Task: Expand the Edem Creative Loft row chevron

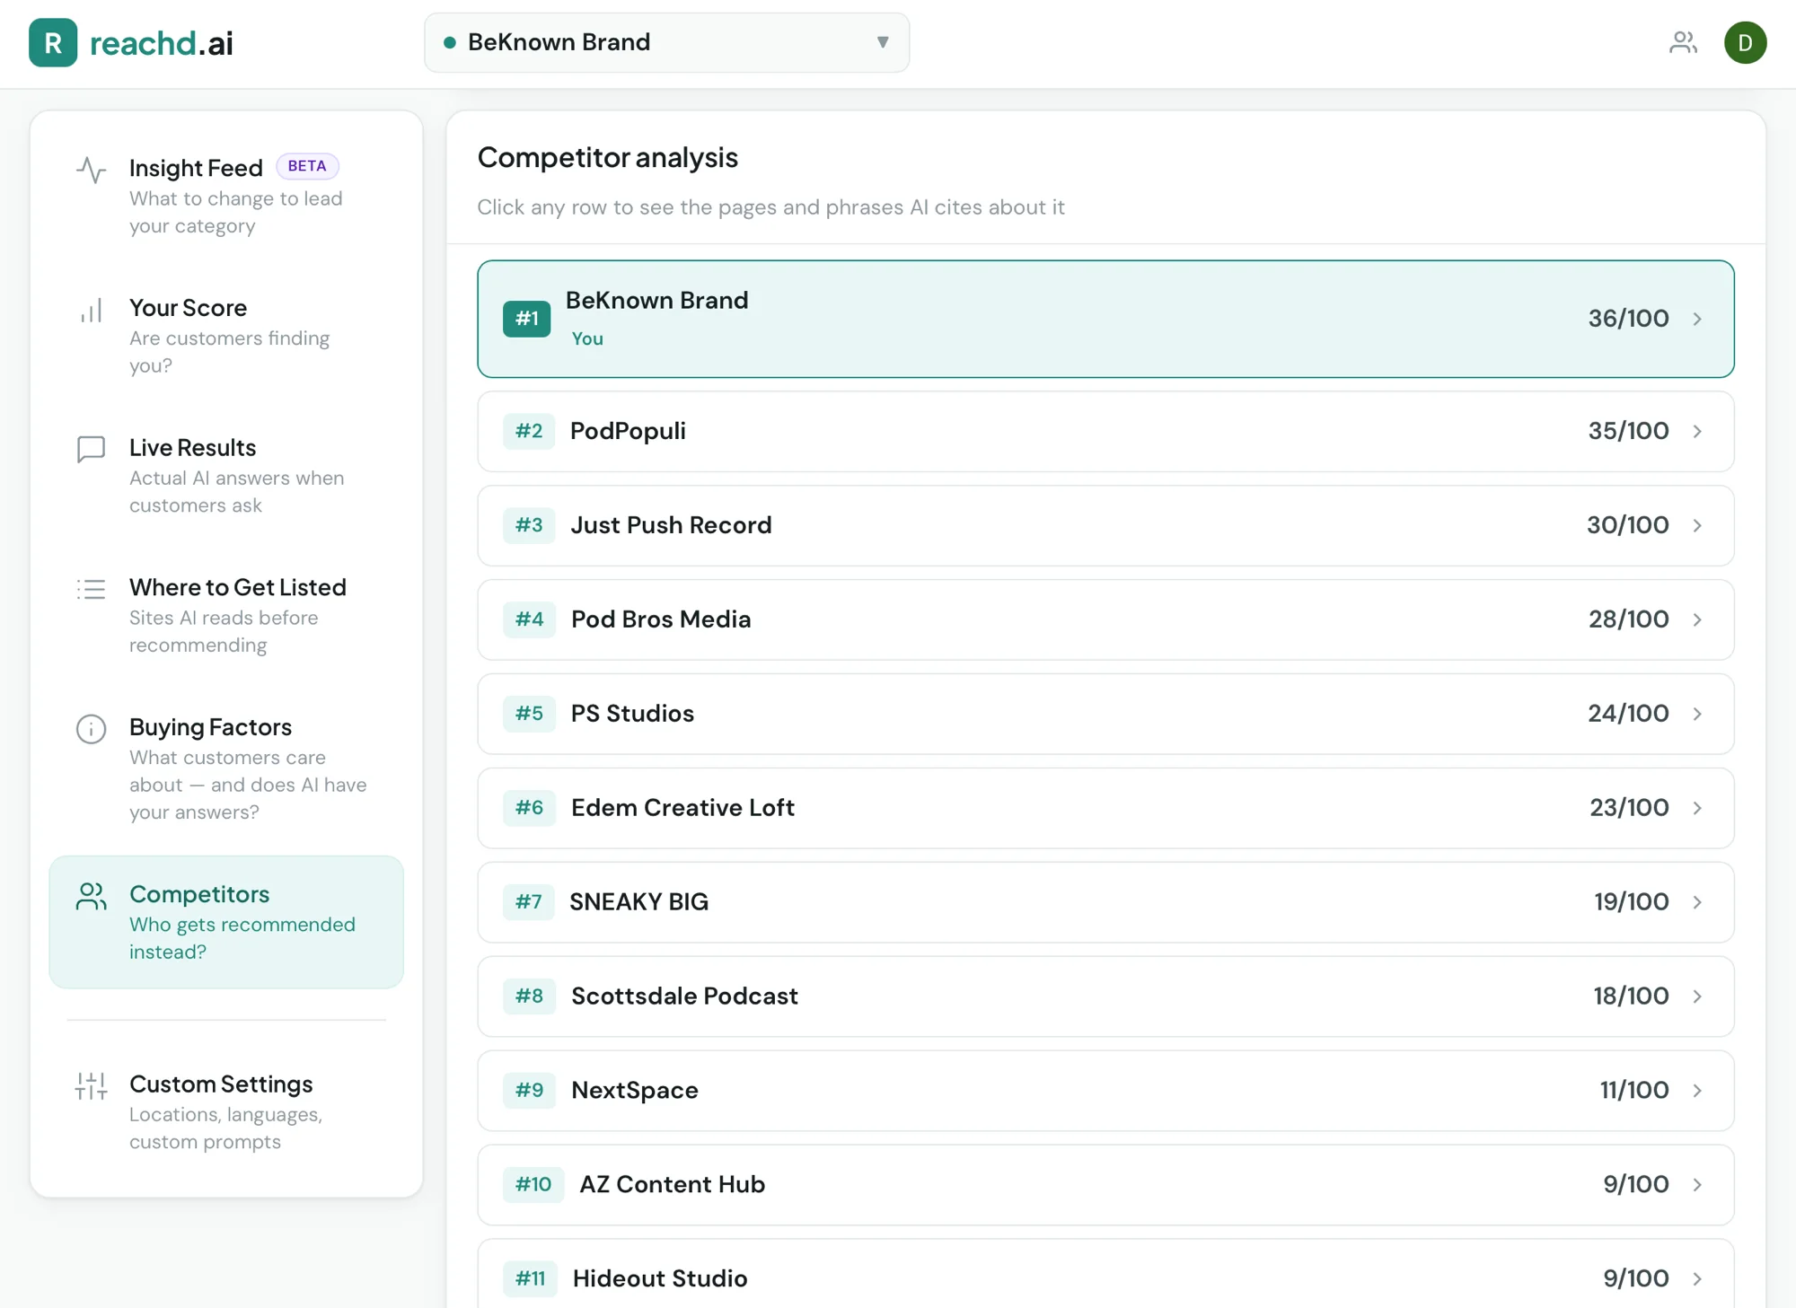Action: click(1697, 808)
